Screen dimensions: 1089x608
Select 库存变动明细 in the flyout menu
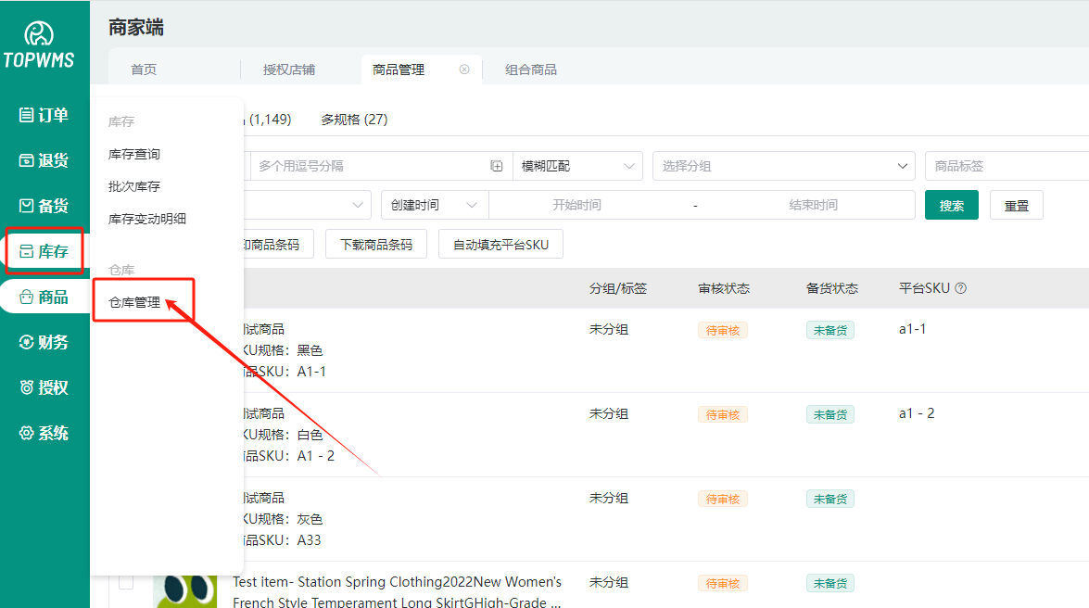pyautogui.click(x=147, y=219)
